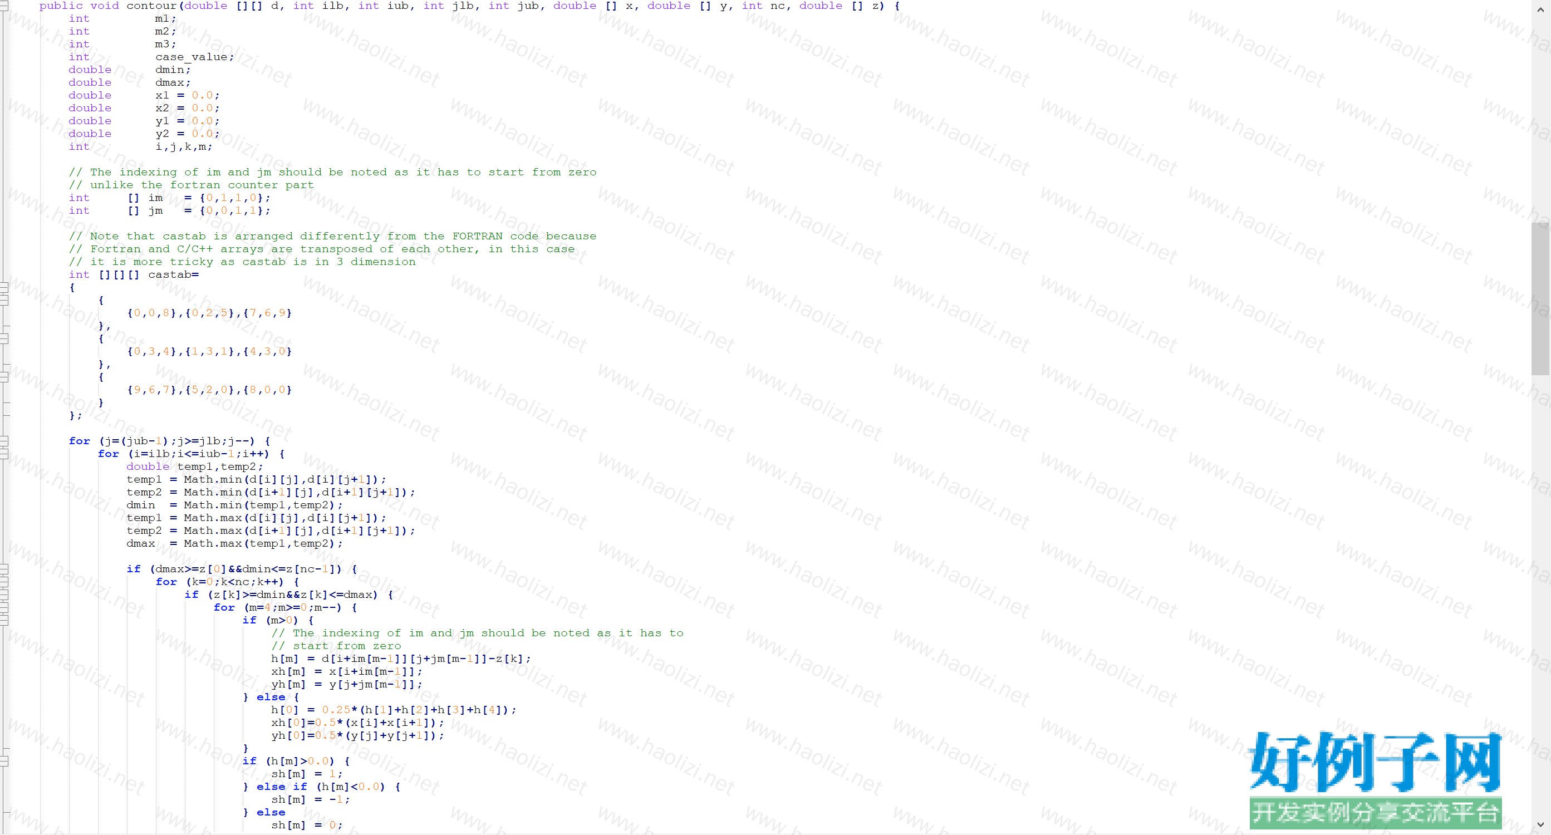Fold the for i=ilb loop
The image size is (1551, 835).
point(4,454)
